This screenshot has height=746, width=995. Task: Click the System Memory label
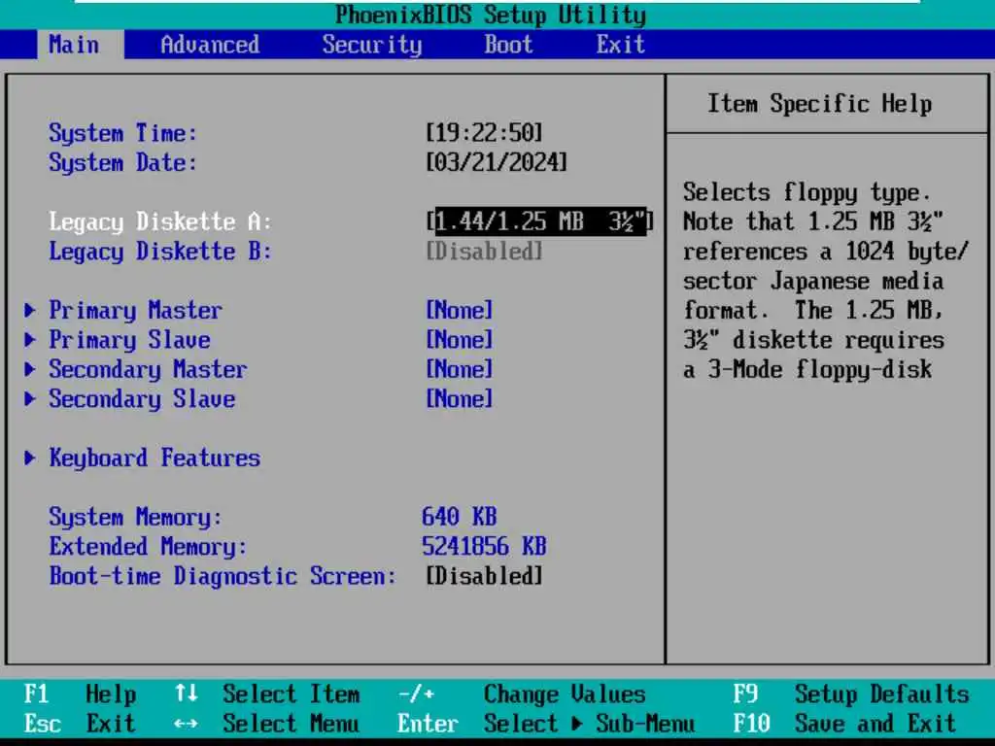136,517
